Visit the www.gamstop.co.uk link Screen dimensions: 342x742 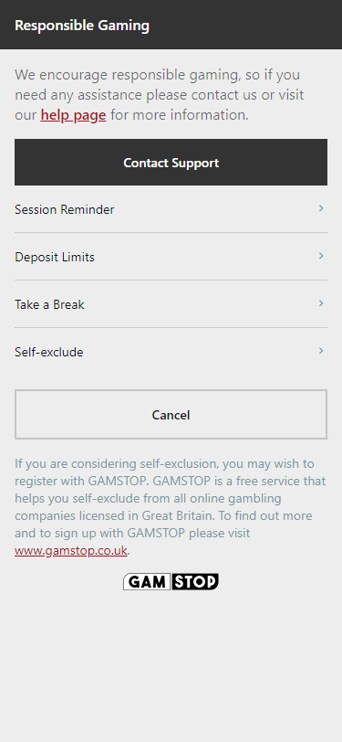coord(71,551)
